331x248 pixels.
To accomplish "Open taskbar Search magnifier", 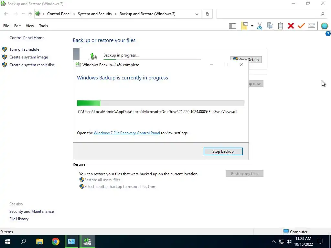I will point(23,242).
